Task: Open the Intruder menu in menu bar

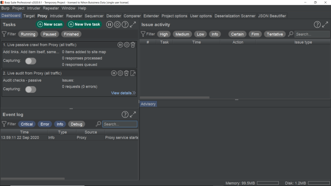Action: tap(34, 8)
